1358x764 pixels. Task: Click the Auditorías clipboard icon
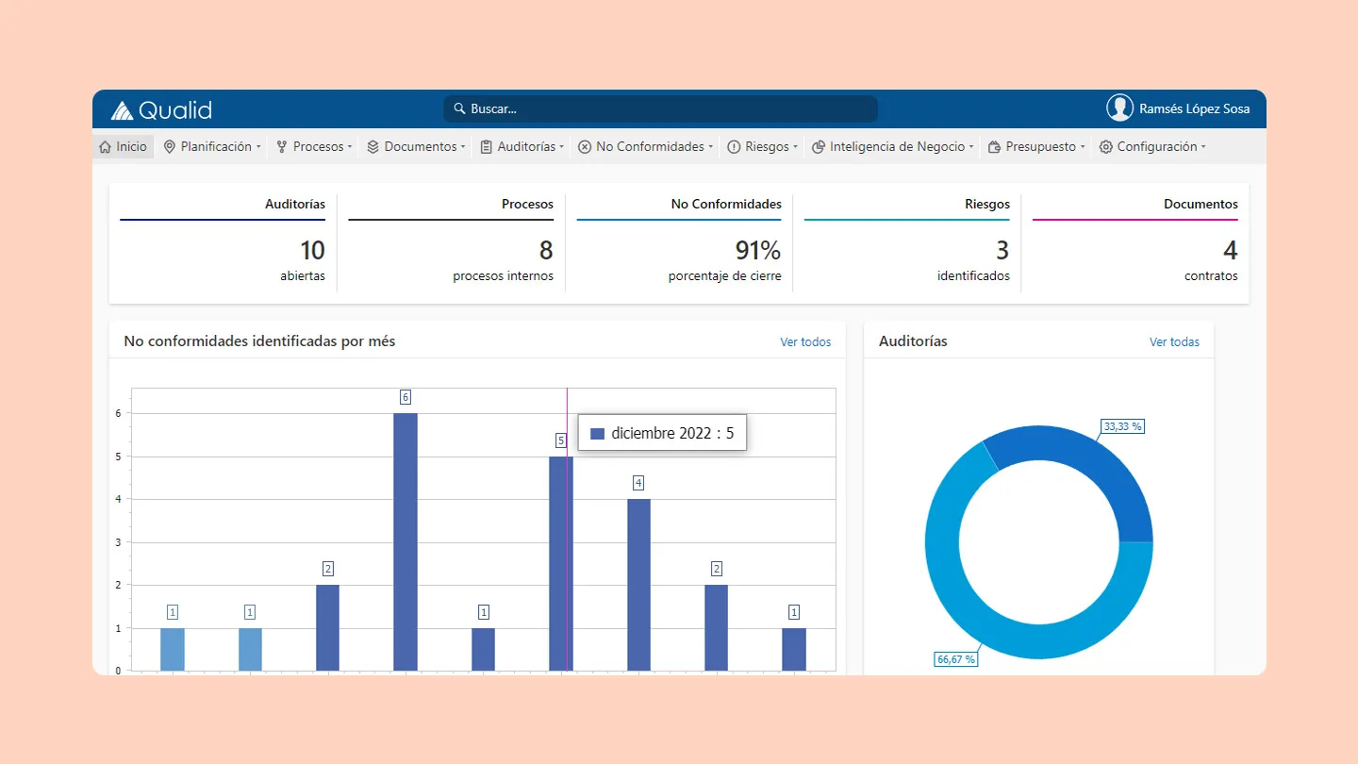click(487, 147)
